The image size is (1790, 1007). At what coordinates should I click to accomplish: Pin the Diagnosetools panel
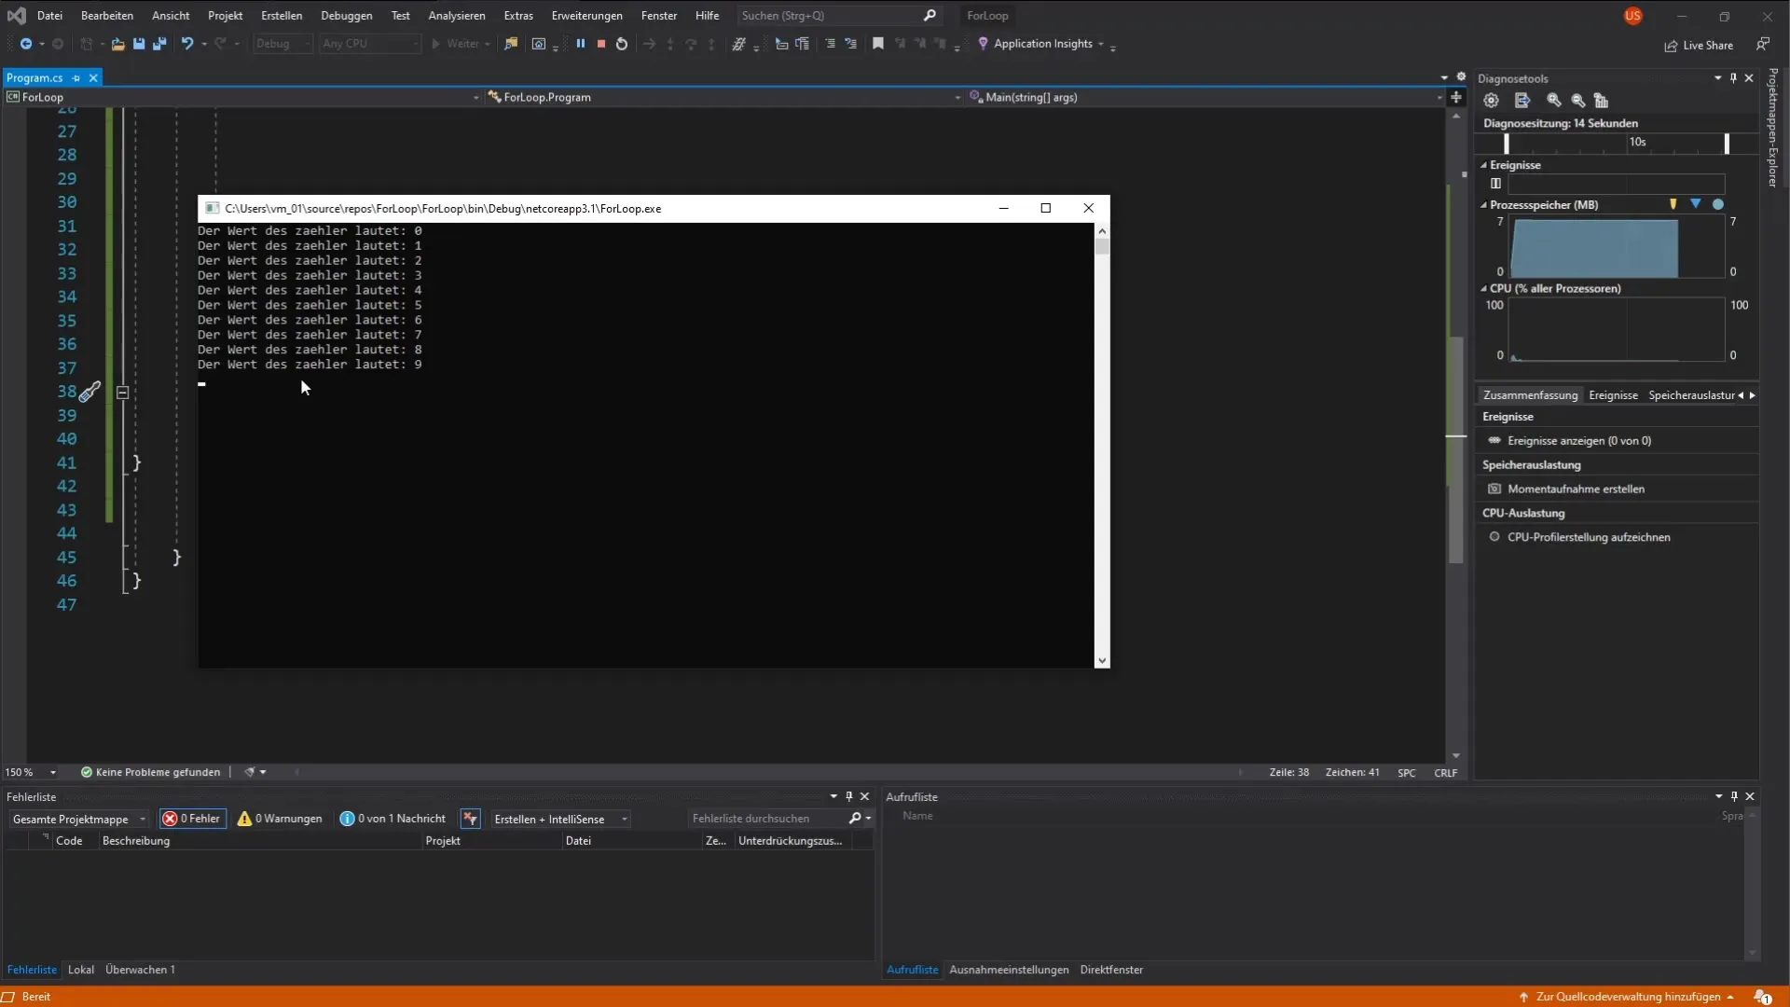[x=1733, y=78]
